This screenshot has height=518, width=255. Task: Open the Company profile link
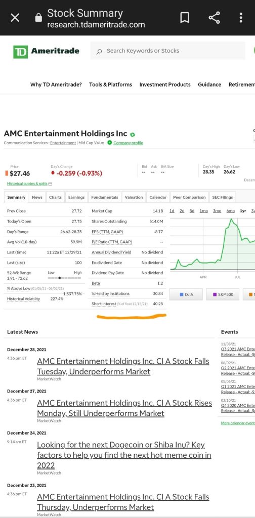tap(128, 143)
